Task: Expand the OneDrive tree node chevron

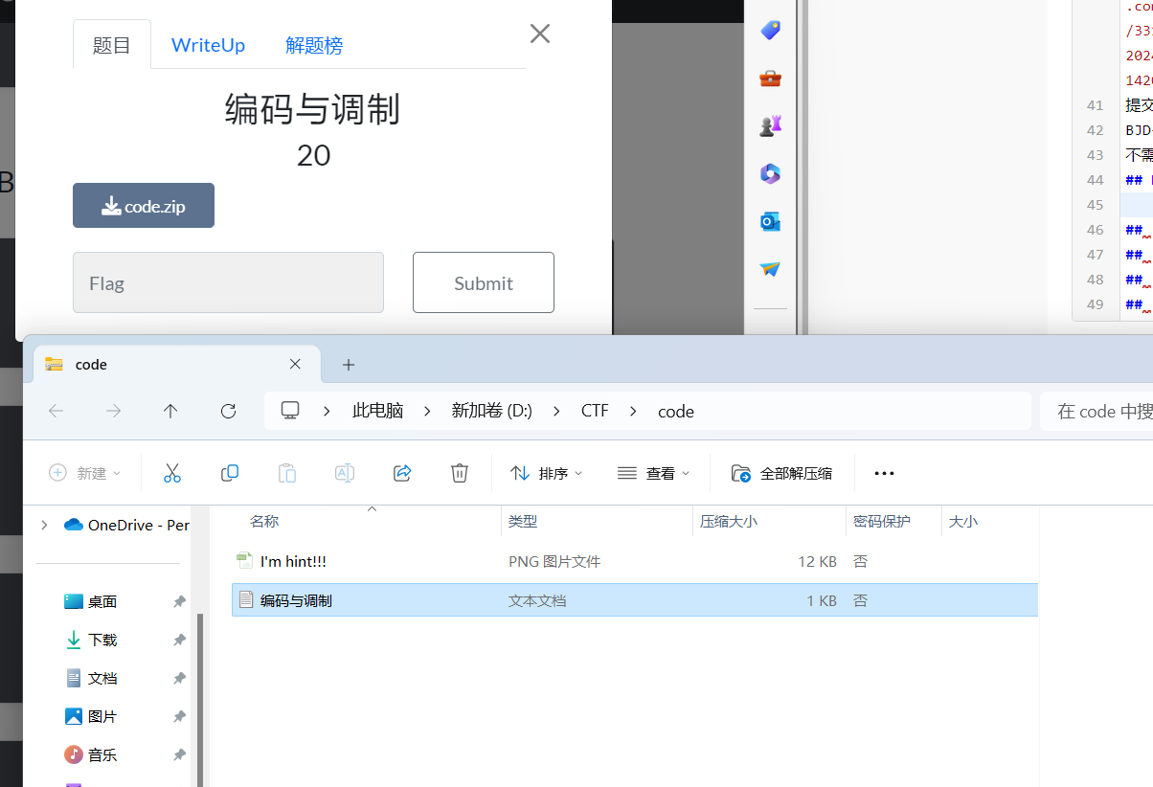Action: pos(43,525)
